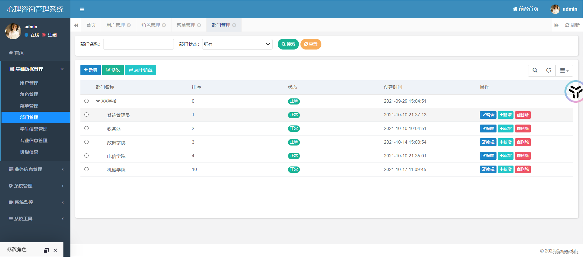Edit the 系统管理员 department
583x257 pixels.
[x=488, y=115]
